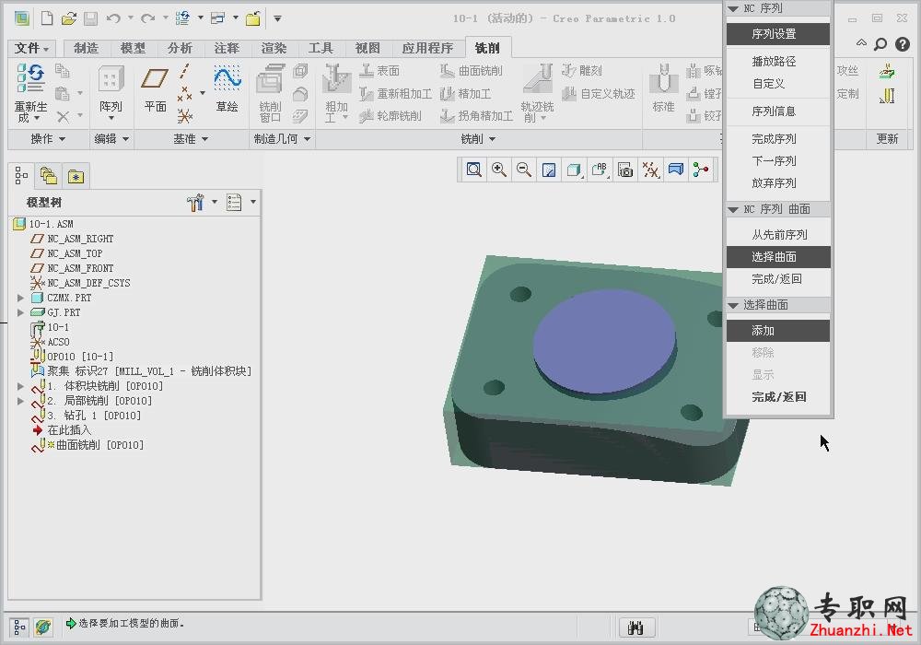Click the spin center toggle icon
Viewport: 921px width, 645px height.
click(x=701, y=170)
